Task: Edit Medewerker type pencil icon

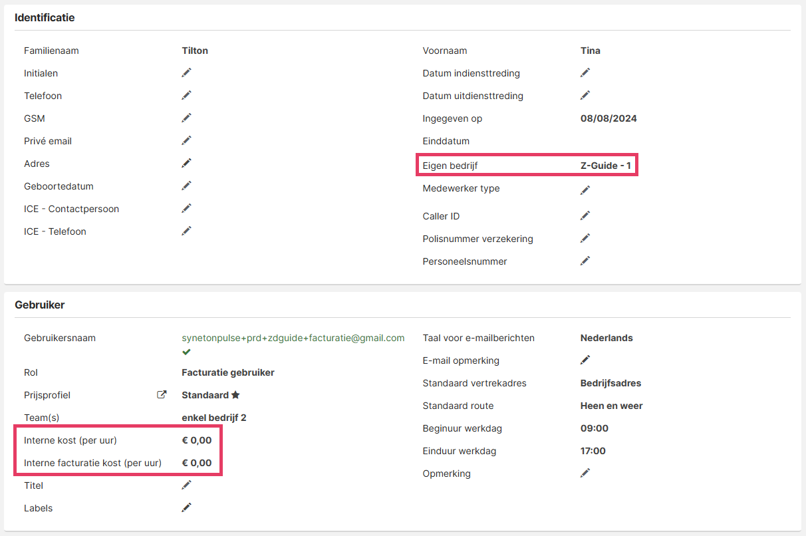Action: point(585,190)
